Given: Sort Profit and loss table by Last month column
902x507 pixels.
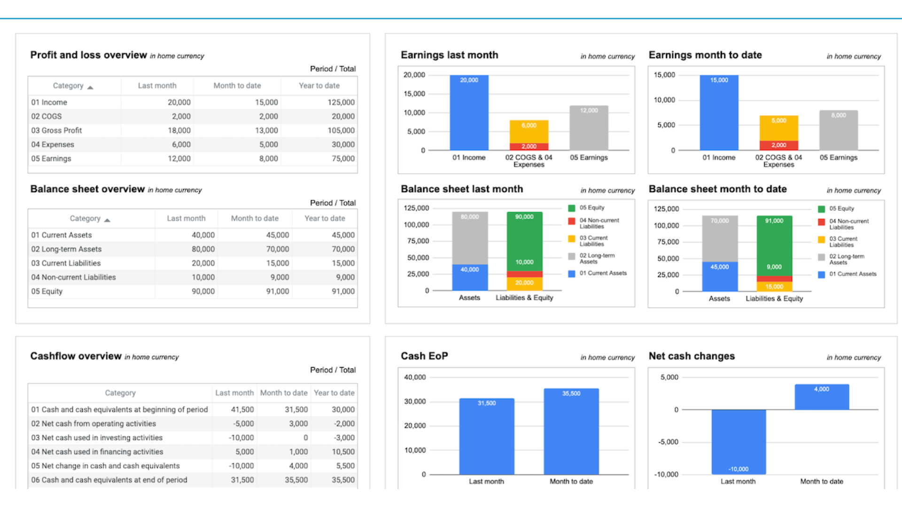Looking at the screenshot, I should pos(157,85).
